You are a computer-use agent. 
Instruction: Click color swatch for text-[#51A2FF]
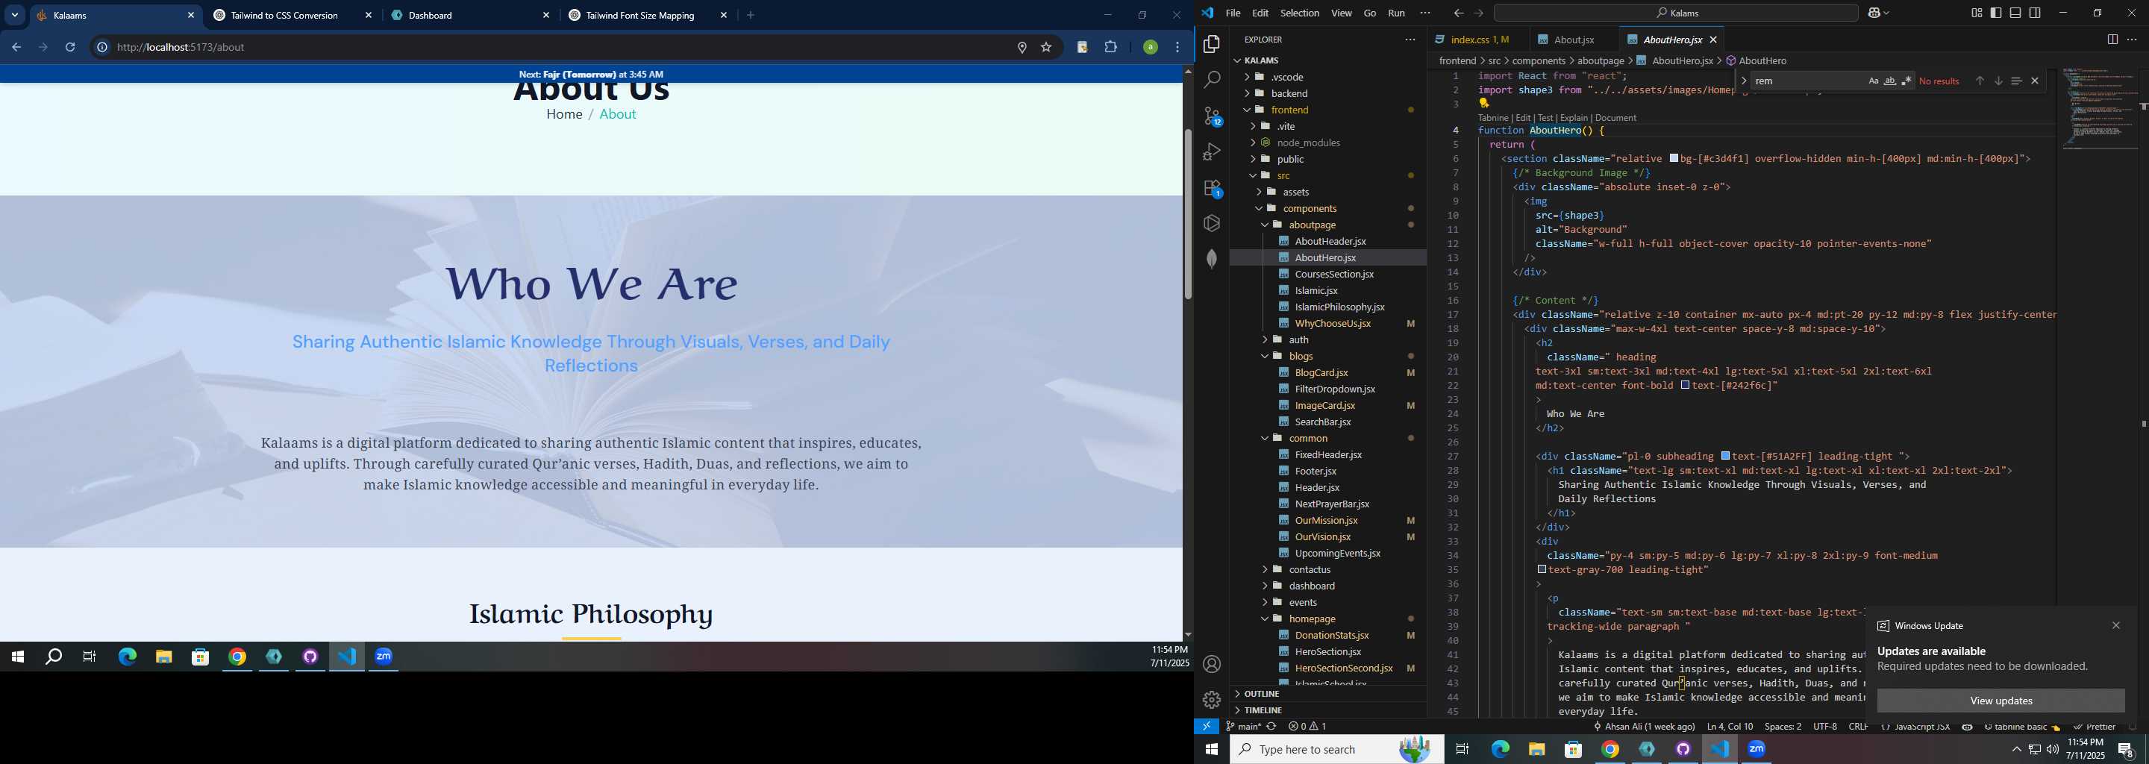[1725, 456]
